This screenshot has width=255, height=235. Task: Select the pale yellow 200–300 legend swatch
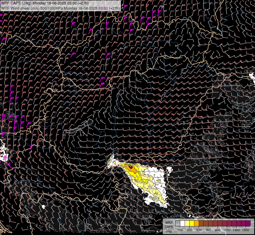187,223
